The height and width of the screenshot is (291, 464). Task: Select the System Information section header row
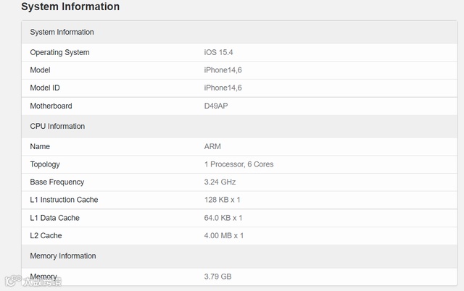(x=62, y=32)
